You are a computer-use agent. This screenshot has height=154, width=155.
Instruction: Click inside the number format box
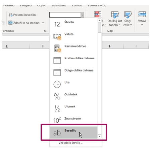65,15
